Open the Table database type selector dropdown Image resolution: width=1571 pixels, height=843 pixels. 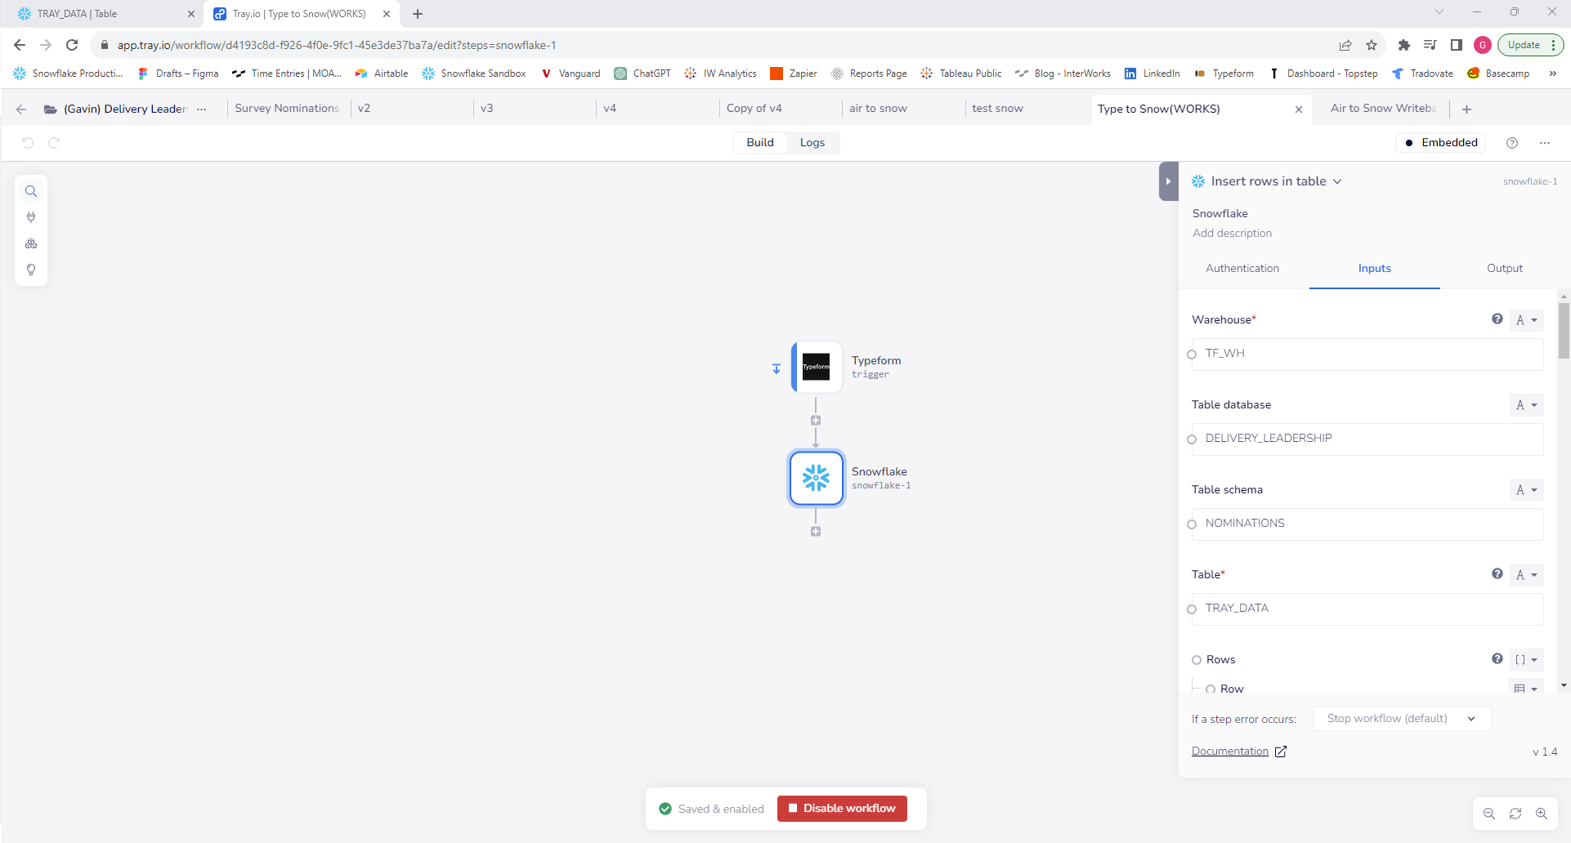[x=1527, y=405]
